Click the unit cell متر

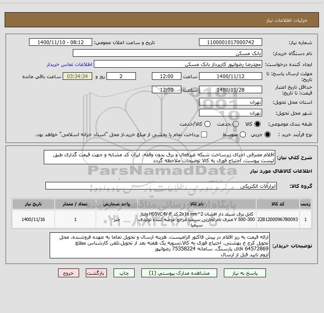(117, 219)
